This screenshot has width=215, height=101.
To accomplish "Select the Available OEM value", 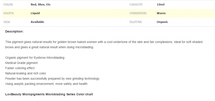I will click(x=37, y=22).
